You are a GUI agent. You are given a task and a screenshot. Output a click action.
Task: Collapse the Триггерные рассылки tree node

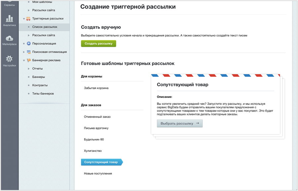coord(24,19)
